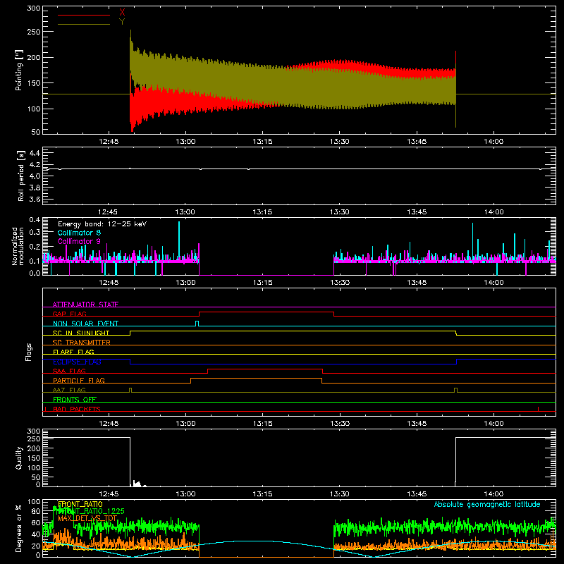Screen dimensions: 564x564
Task: Click the SC_TRANSMITTER flag label
Action: coord(82,343)
